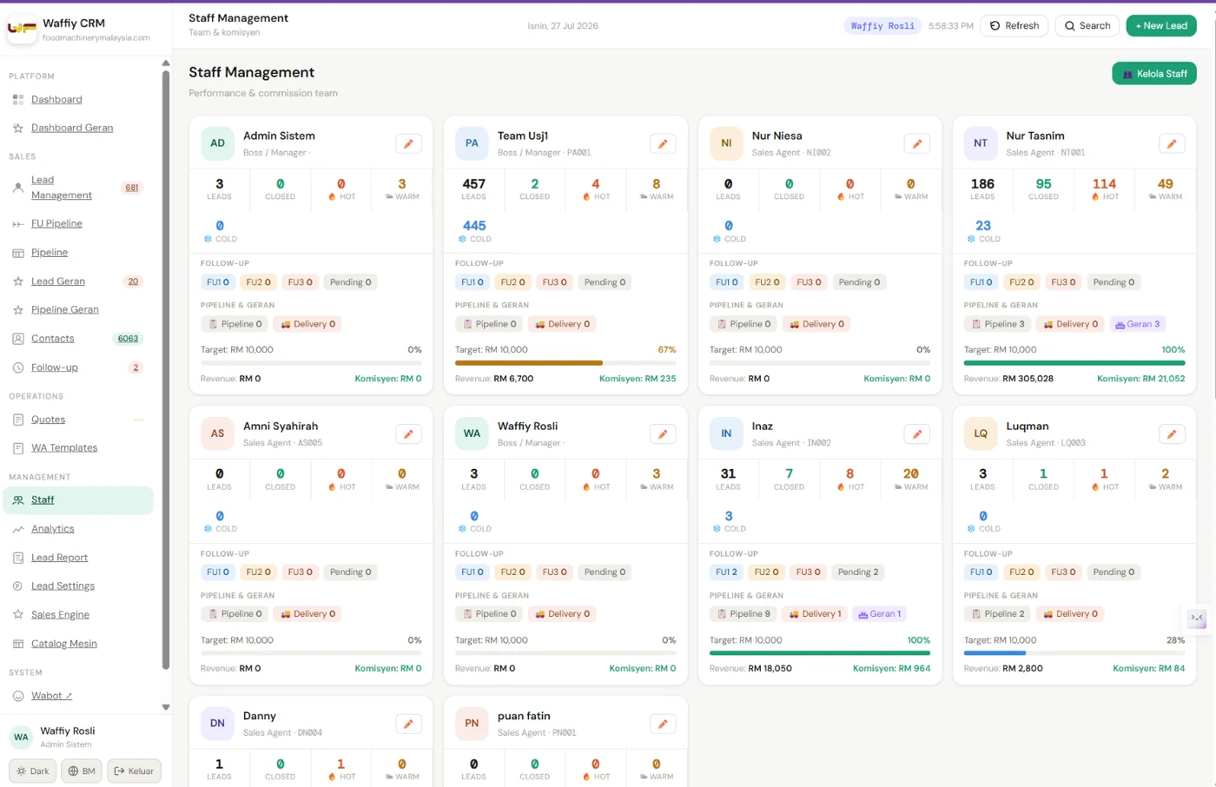This screenshot has width=1216, height=787.
Task: Click the Wabot smiley icon
Action: pyautogui.click(x=18, y=696)
